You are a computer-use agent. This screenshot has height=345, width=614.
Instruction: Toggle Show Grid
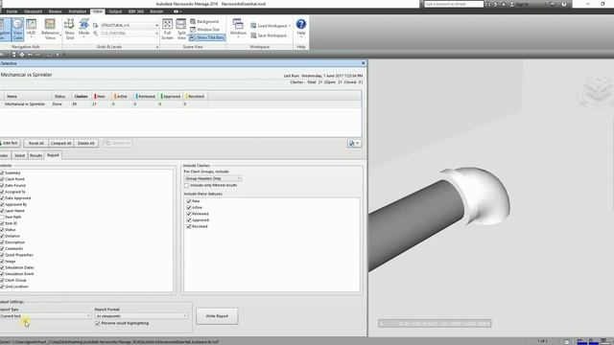[x=70, y=30]
